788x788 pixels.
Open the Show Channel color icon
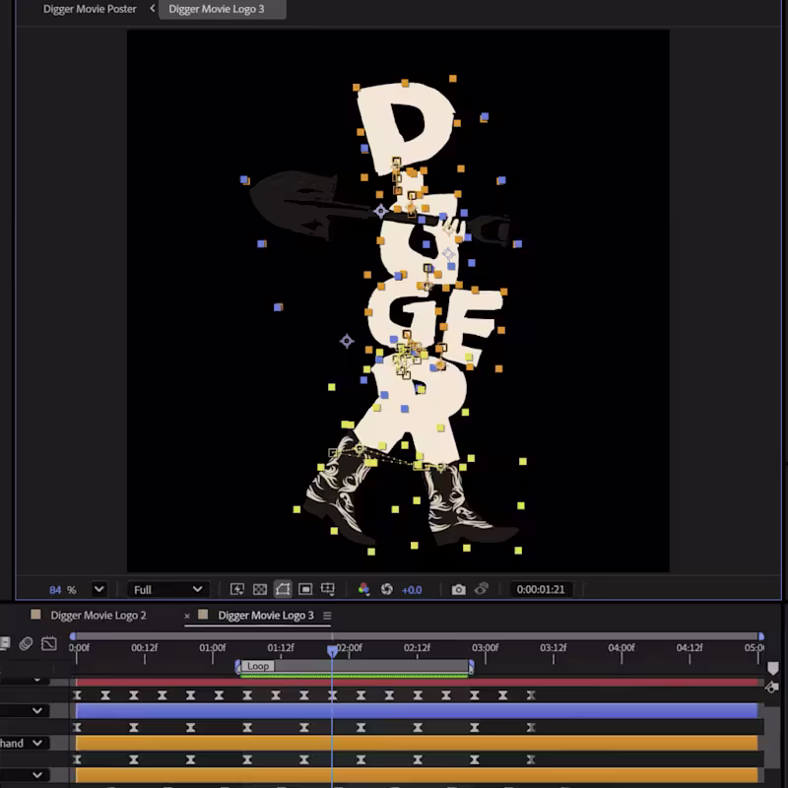pos(363,589)
